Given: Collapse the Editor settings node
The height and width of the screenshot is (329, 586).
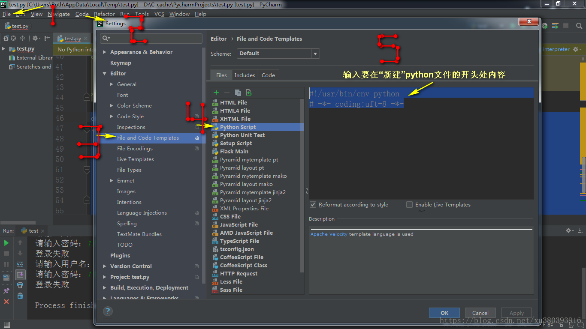Looking at the screenshot, I should pos(105,74).
